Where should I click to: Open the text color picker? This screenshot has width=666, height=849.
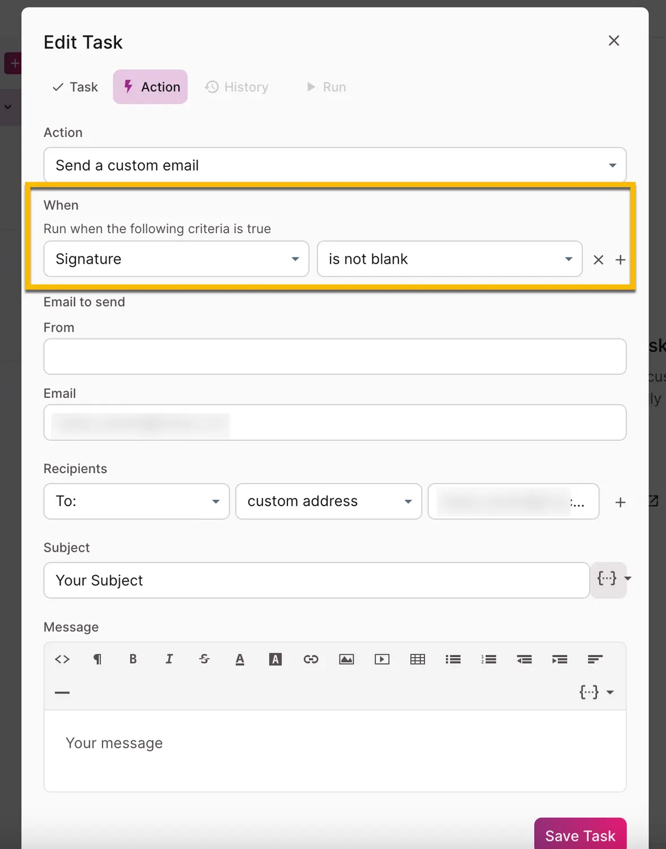[240, 659]
